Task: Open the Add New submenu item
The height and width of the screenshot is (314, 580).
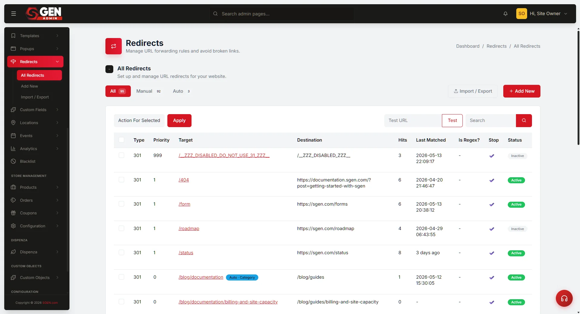Action: point(29,86)
